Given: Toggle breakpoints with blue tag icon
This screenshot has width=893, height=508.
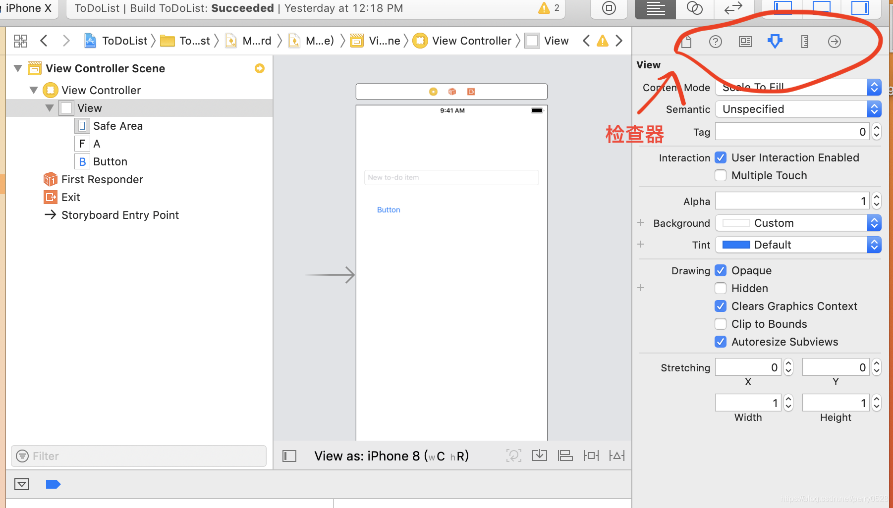Looking at the screenshot, I should click(x=53, y=484).
